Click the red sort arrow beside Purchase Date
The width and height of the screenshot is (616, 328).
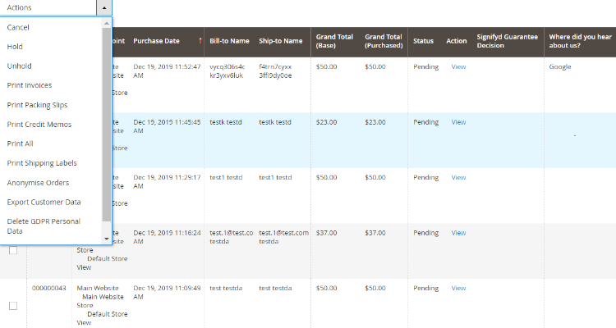pyautogui.click(x=200, y=41)
